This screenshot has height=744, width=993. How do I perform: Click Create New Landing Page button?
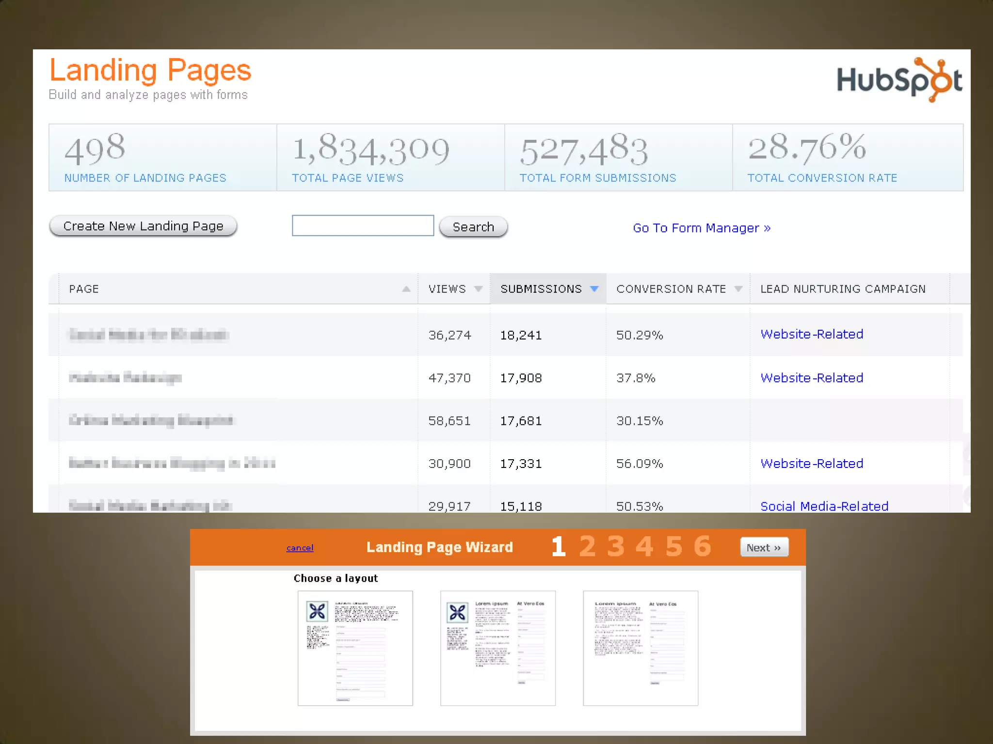143,226
